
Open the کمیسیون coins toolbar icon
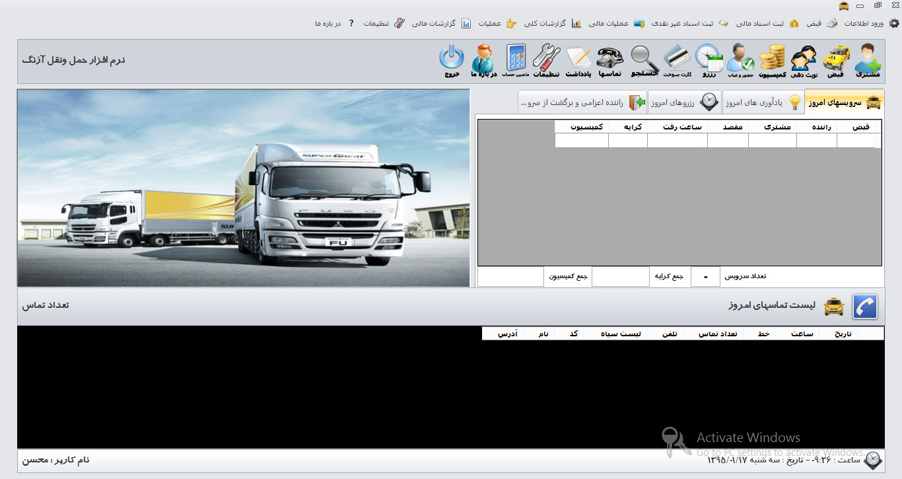point(772,61)
